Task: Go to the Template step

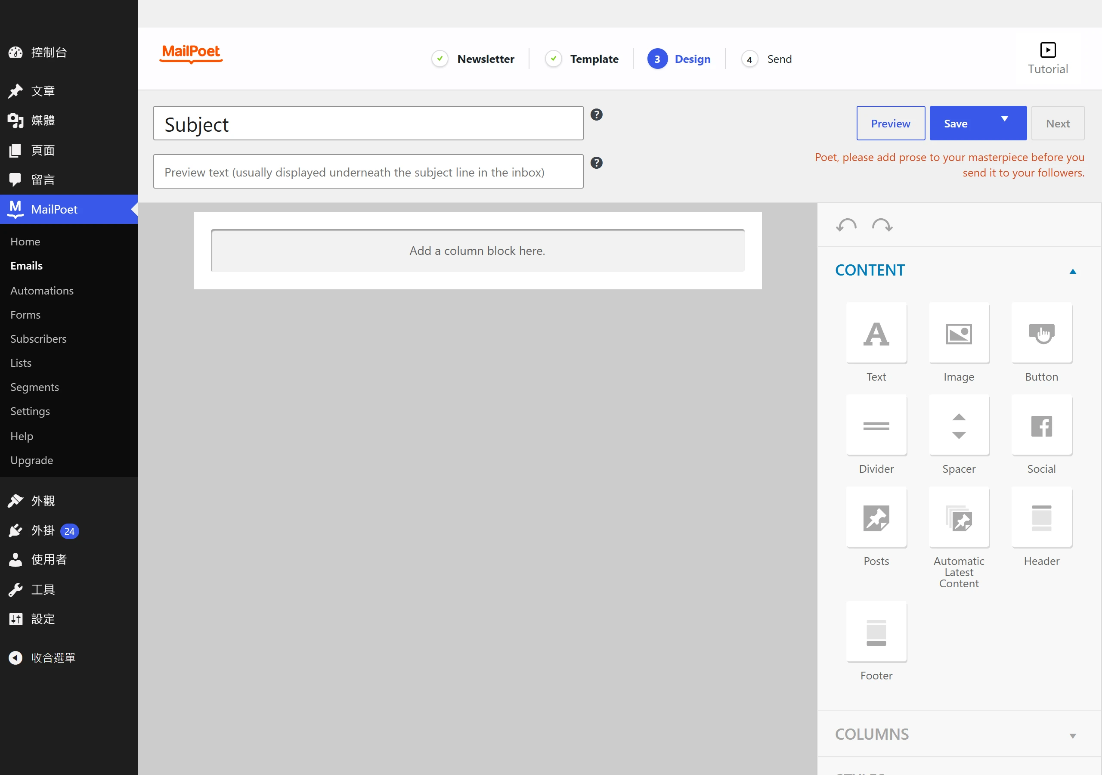Action: [x=582, y=59]
